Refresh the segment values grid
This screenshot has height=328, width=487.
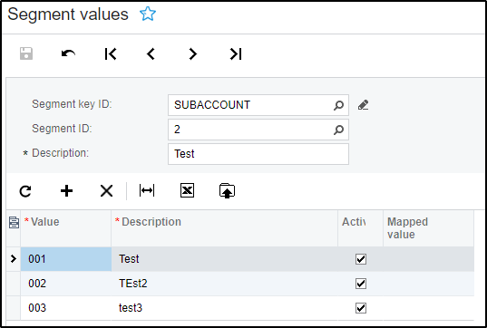(25, 191)
